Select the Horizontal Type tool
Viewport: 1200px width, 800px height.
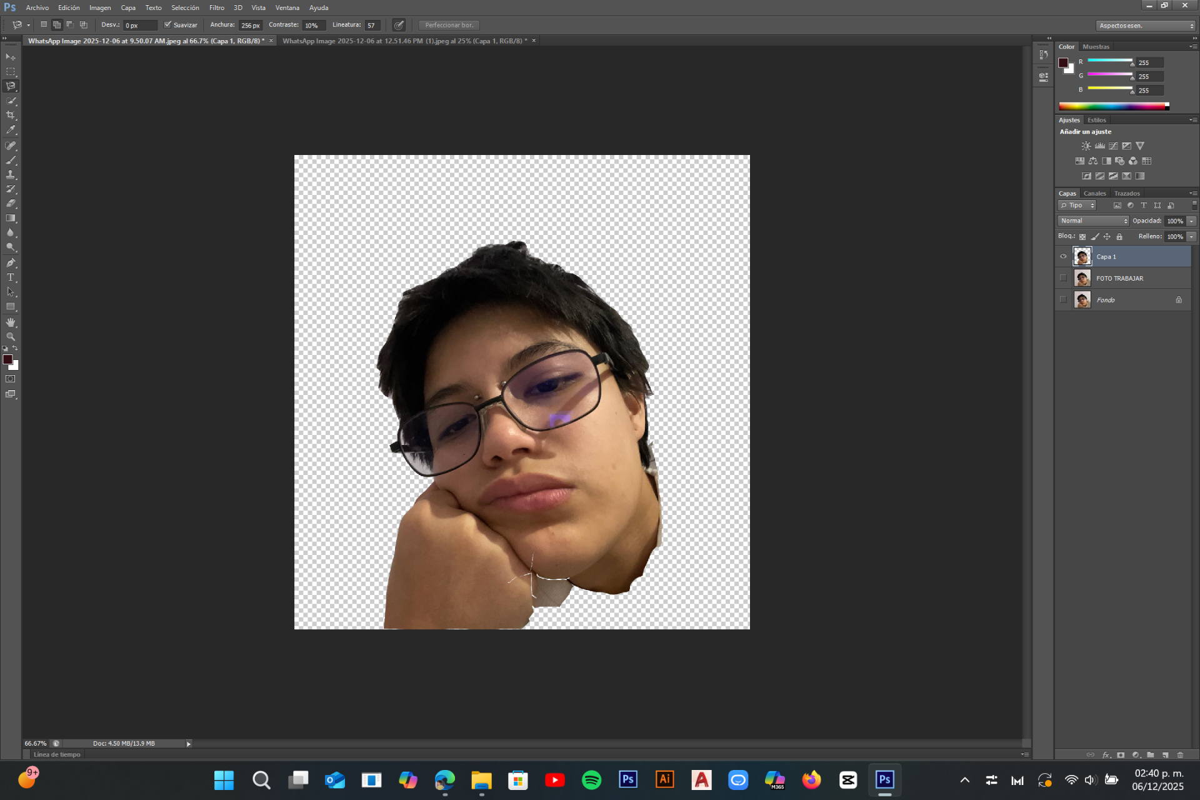11,277
